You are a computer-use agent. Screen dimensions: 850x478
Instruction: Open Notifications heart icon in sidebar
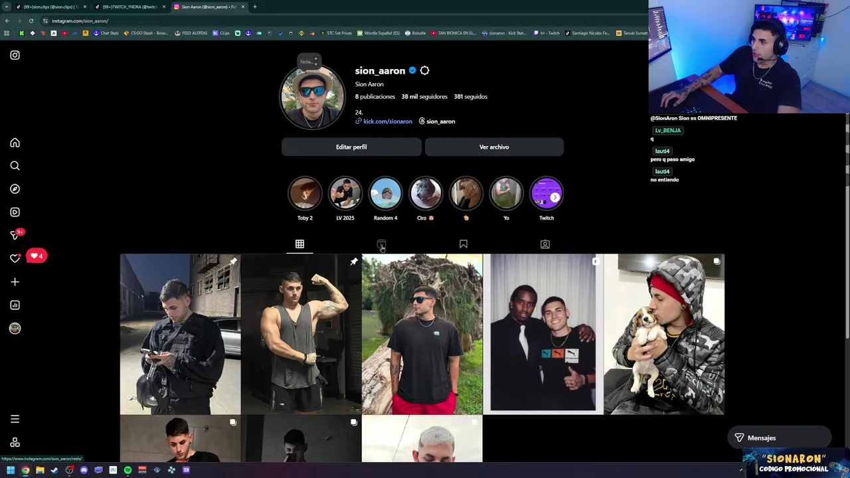click(15, 258)
